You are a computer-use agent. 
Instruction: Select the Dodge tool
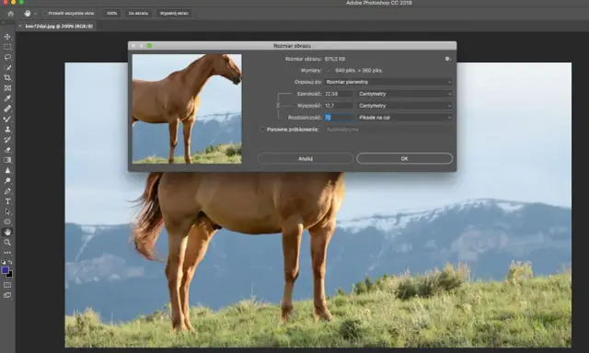[x=7, y=180]
